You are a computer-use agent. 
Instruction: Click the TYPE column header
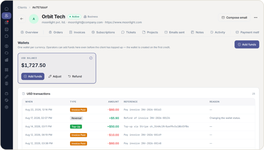pos(73,102)
